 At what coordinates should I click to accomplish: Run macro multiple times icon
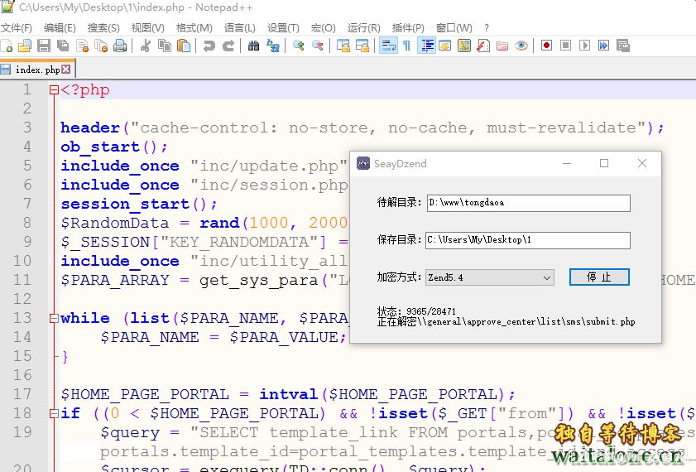pyautogui.click(x=603, y=46)
